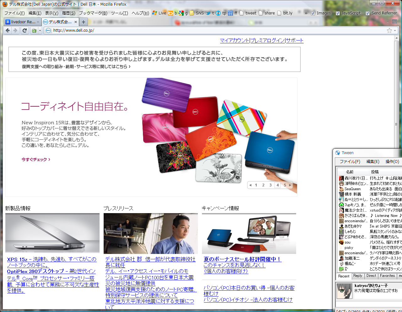This screenshot has height=312, width=402.
Task: Click the green home toolbar icon
Action: [34, 30]
